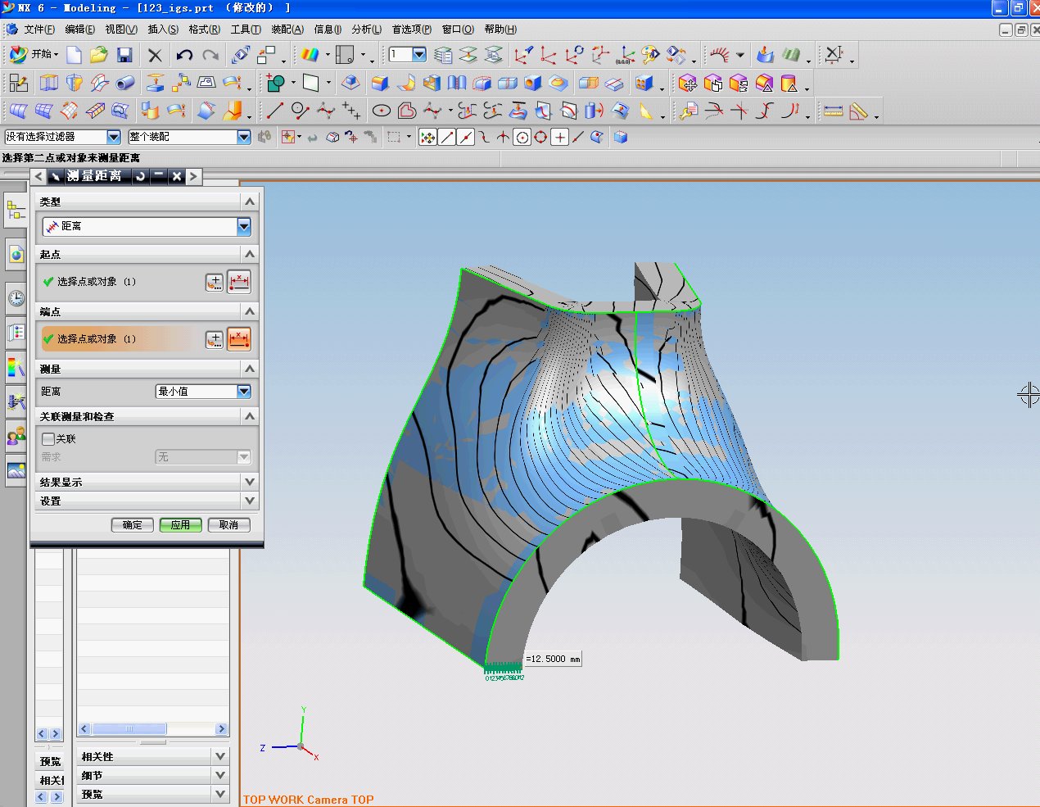Toggle the midpoint snap option
The width and height of the screenshot is (1040, 807).
click(x=466, y=137)
